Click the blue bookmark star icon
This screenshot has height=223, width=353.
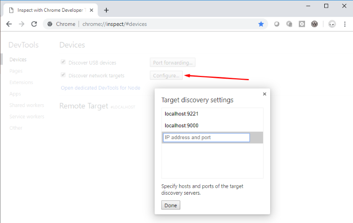point(261,24)
